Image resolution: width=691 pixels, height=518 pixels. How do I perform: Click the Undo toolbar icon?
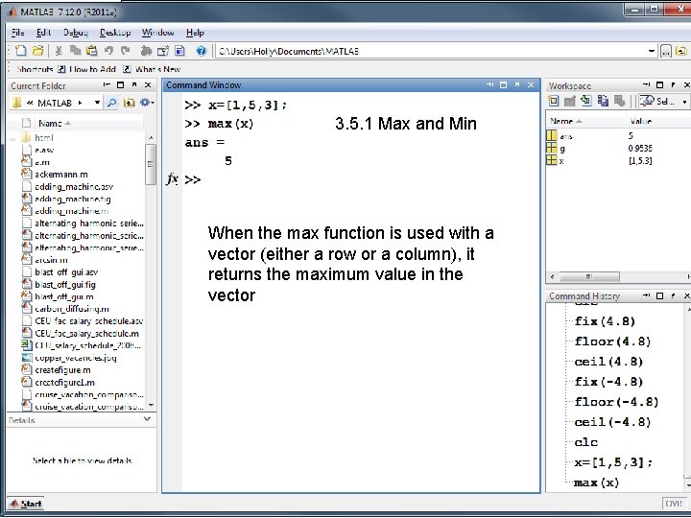108,51
